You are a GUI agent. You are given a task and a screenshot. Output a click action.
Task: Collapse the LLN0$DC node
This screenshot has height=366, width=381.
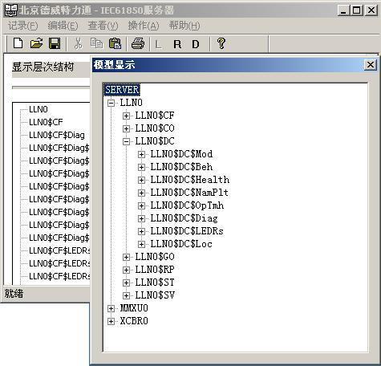[126, 141]
